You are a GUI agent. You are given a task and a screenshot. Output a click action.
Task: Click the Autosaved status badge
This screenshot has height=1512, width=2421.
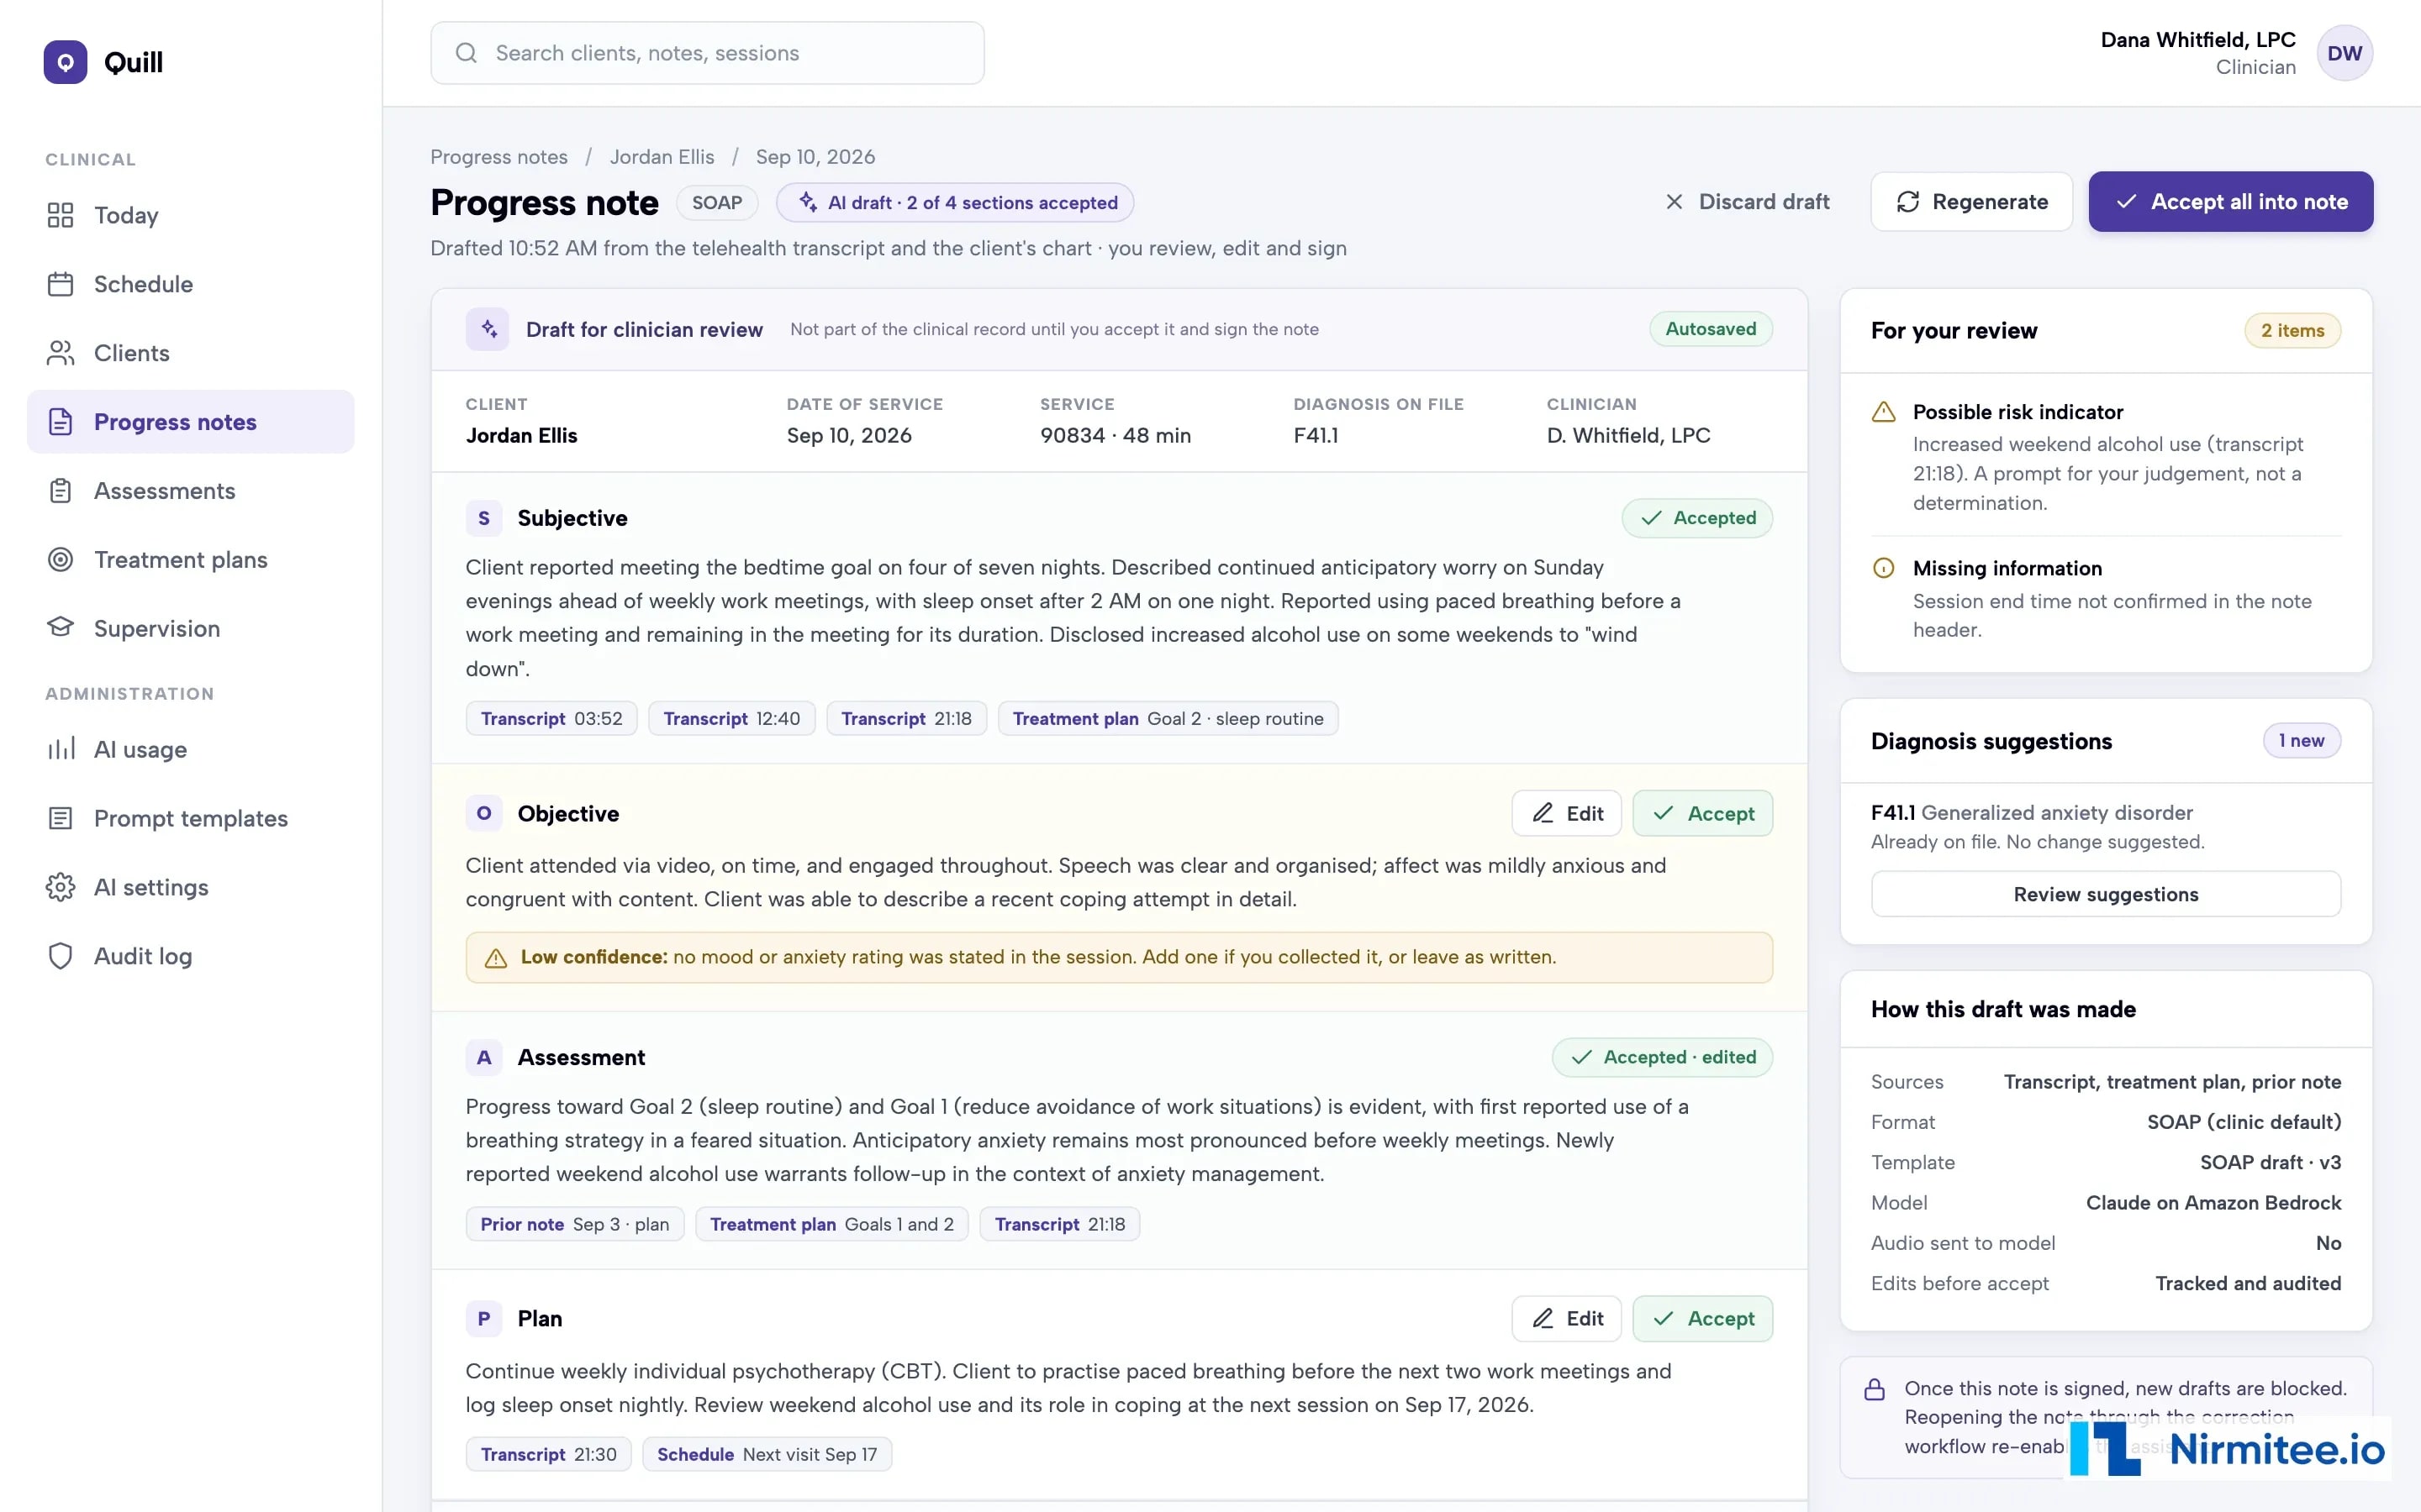tap(1711, 329)
